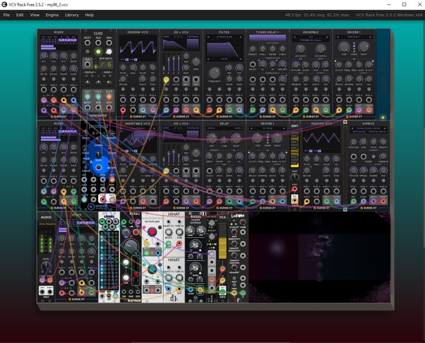
Task: Open the View menu
Action: (x=35, y=15)
